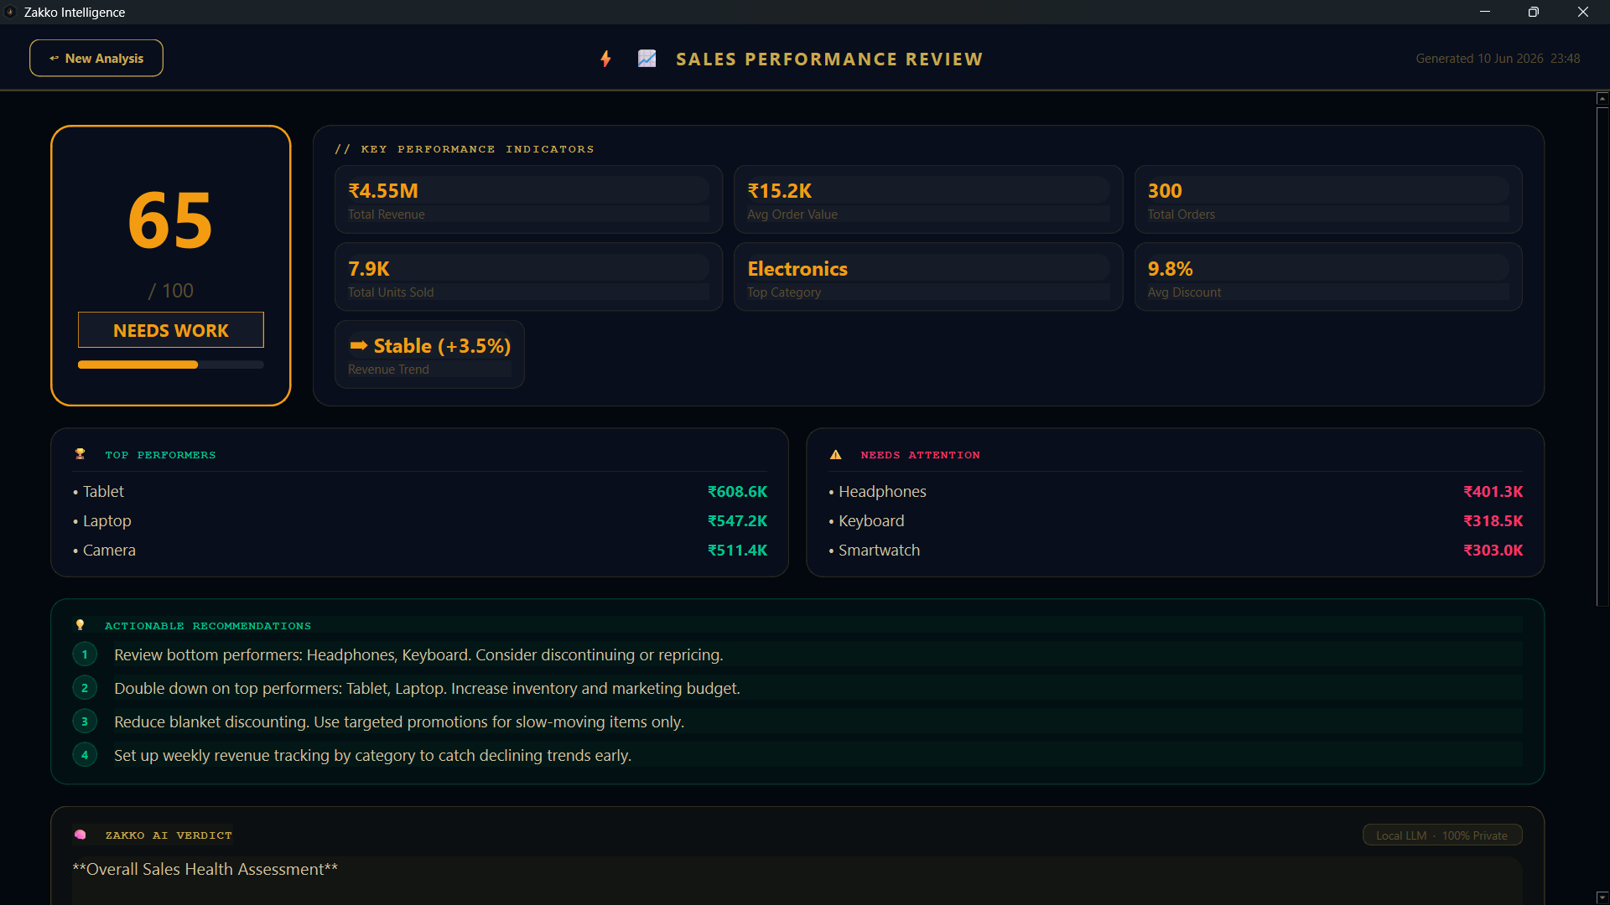This screenshot has height=905, width=1610.
Task: Click the large 65 score value
Action: pyautogui.click(x=171, y=220)
